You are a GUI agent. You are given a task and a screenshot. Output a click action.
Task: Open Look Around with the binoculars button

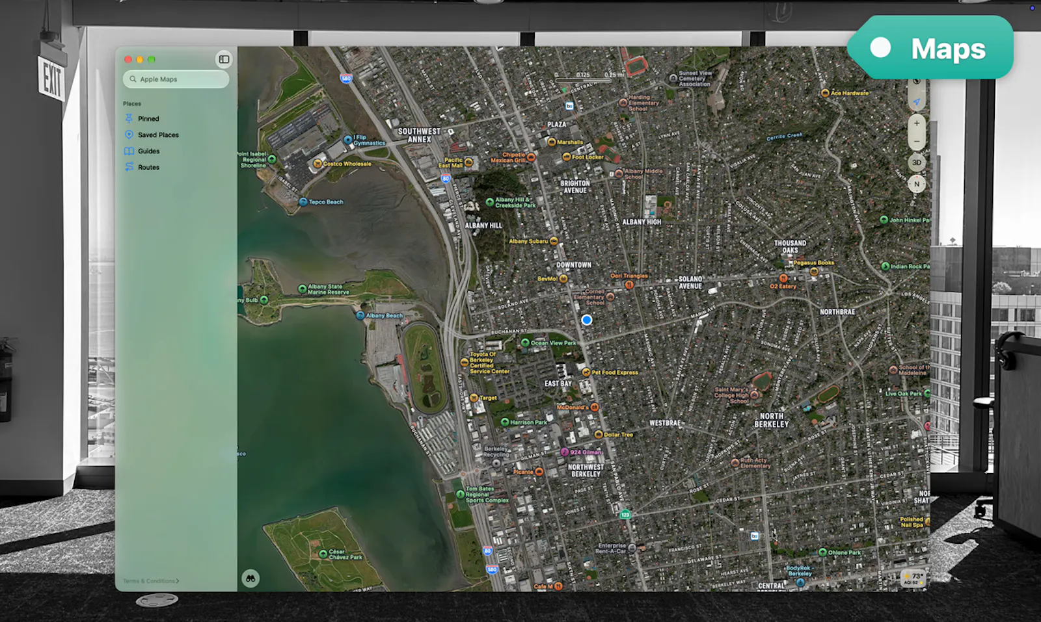(250, 578)
